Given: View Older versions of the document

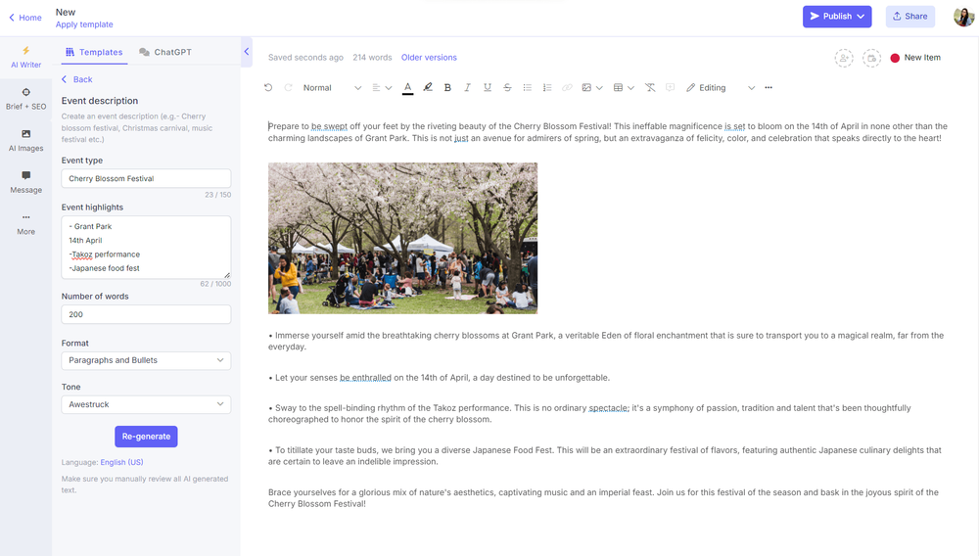Looking at the screenshot, I should (429, 58).
